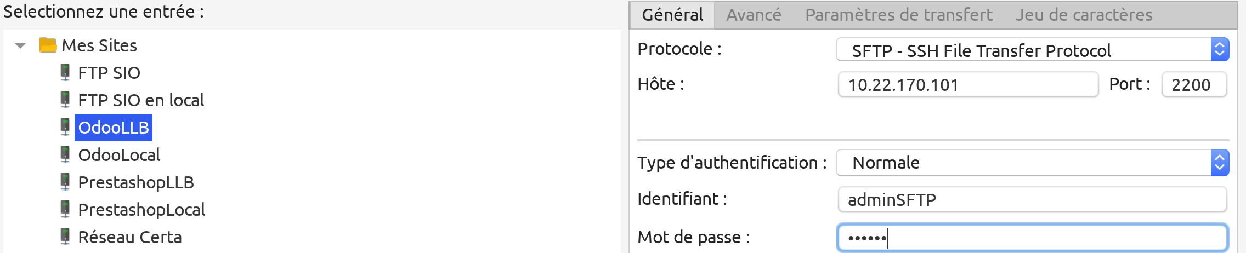This screenshot has height=253, width=1246.
Task: Click the Mes Sites folder icon
Action: click(x=48, y=45)
